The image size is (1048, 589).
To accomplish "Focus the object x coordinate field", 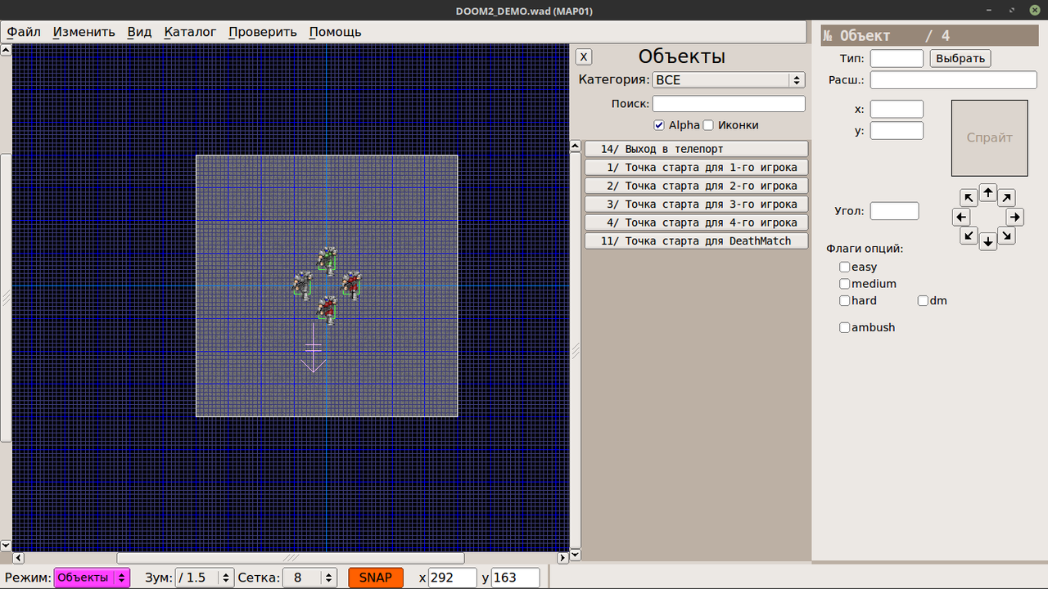I will [x=897, y=110].
